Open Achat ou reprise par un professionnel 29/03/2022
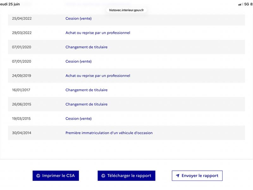Screen dimensions: 253x190 coord(98,33)
